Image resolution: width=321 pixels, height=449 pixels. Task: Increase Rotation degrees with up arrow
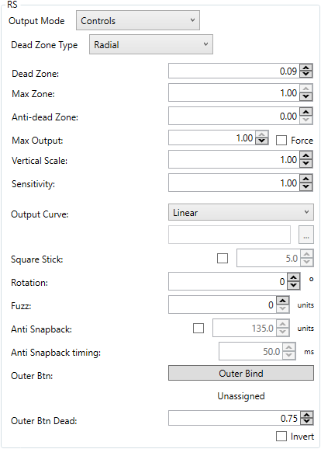pos(294,278)
